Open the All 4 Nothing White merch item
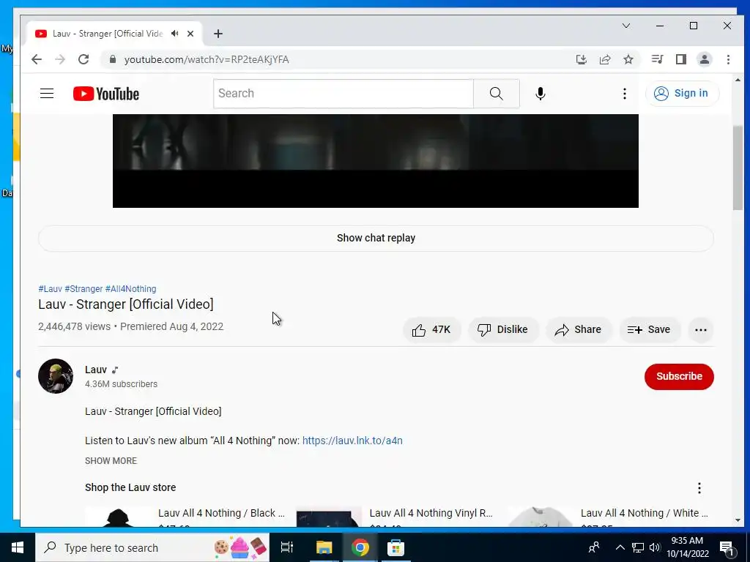Image resolution: width=750 pixels, height=562 pixels. click(x=607, y=517)
